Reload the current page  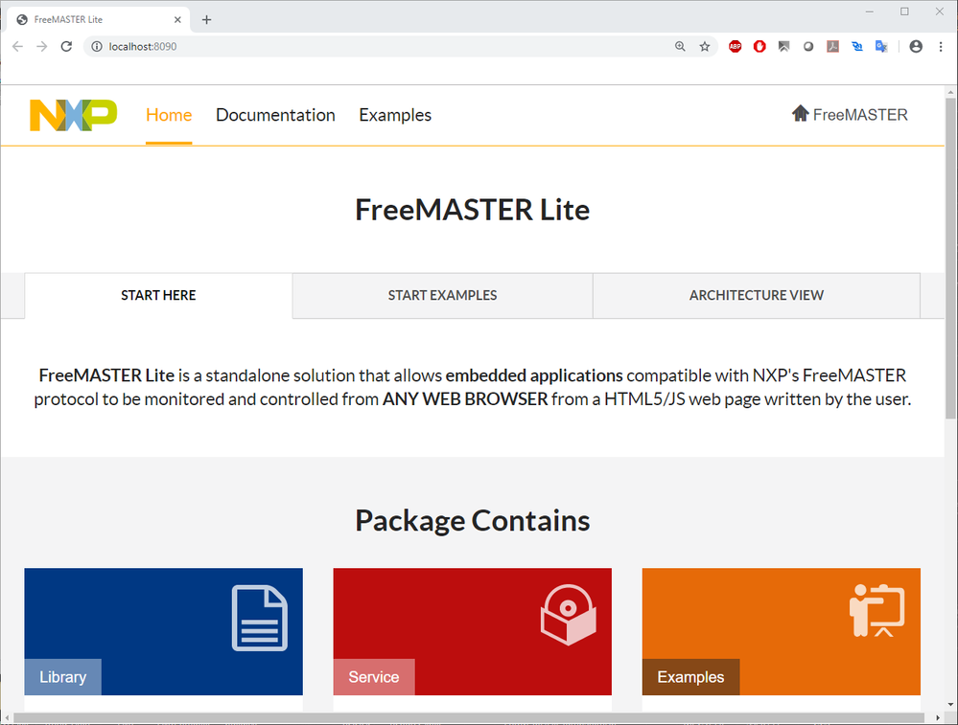coord(66,46)
